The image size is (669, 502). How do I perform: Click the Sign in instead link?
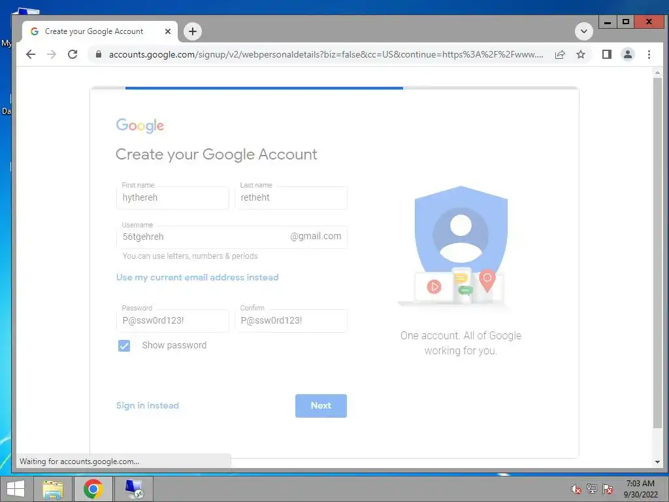tap(147, 405)
